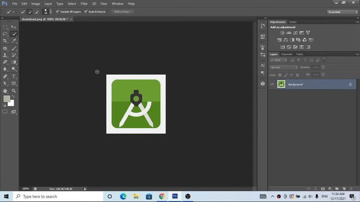Image resolution: width=360 pixels, height=202 pixels.
Task: Select the Eraser tool
Action: click(5, 62)
